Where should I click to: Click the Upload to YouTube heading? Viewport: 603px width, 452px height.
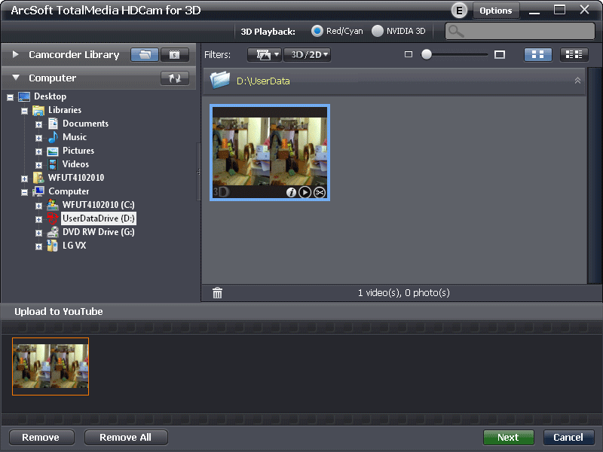(59, 312)
